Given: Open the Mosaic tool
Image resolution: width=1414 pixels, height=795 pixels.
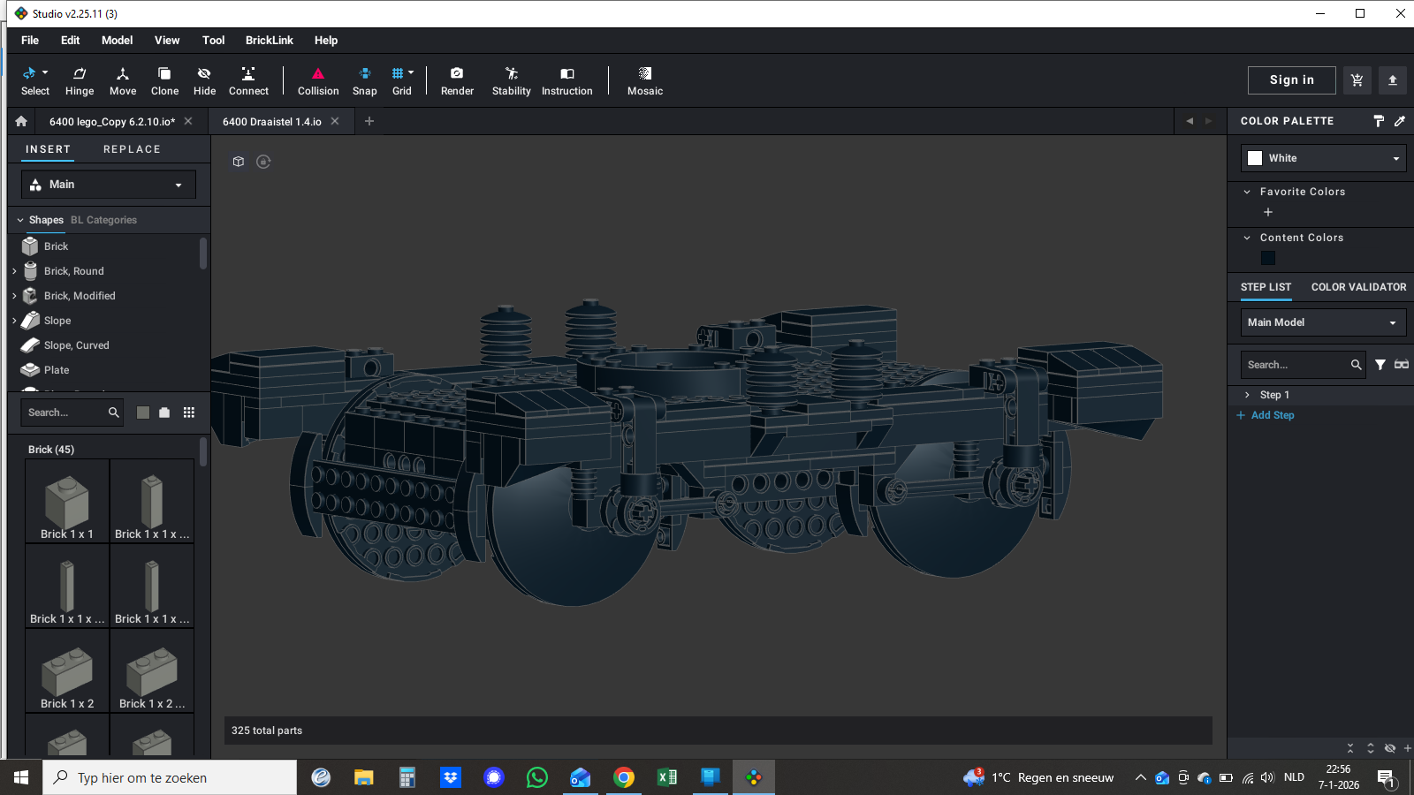Looking at the screenshot, I should 644,80.
